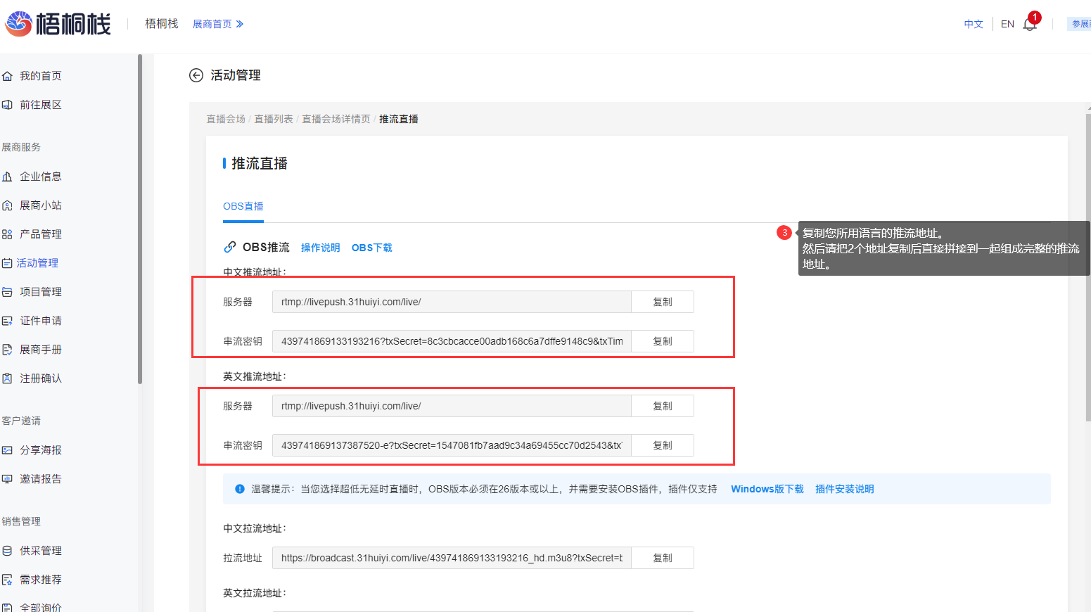Click English push 串流密钥 input field
The image size is (1091, 612).
point(452,445)
